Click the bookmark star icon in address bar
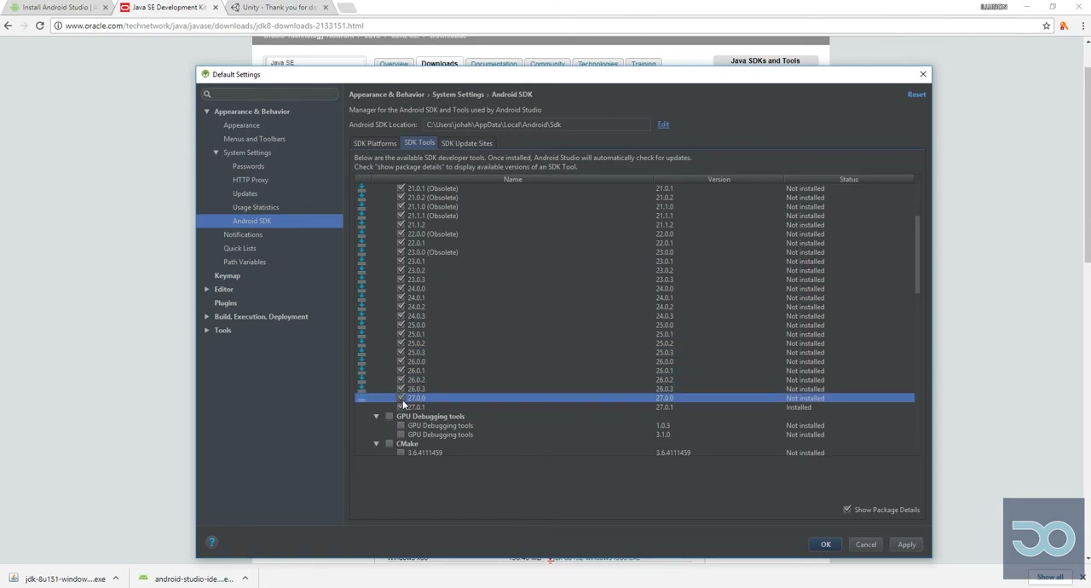This screenshot has height=588, width=1091. [1046, 26]
